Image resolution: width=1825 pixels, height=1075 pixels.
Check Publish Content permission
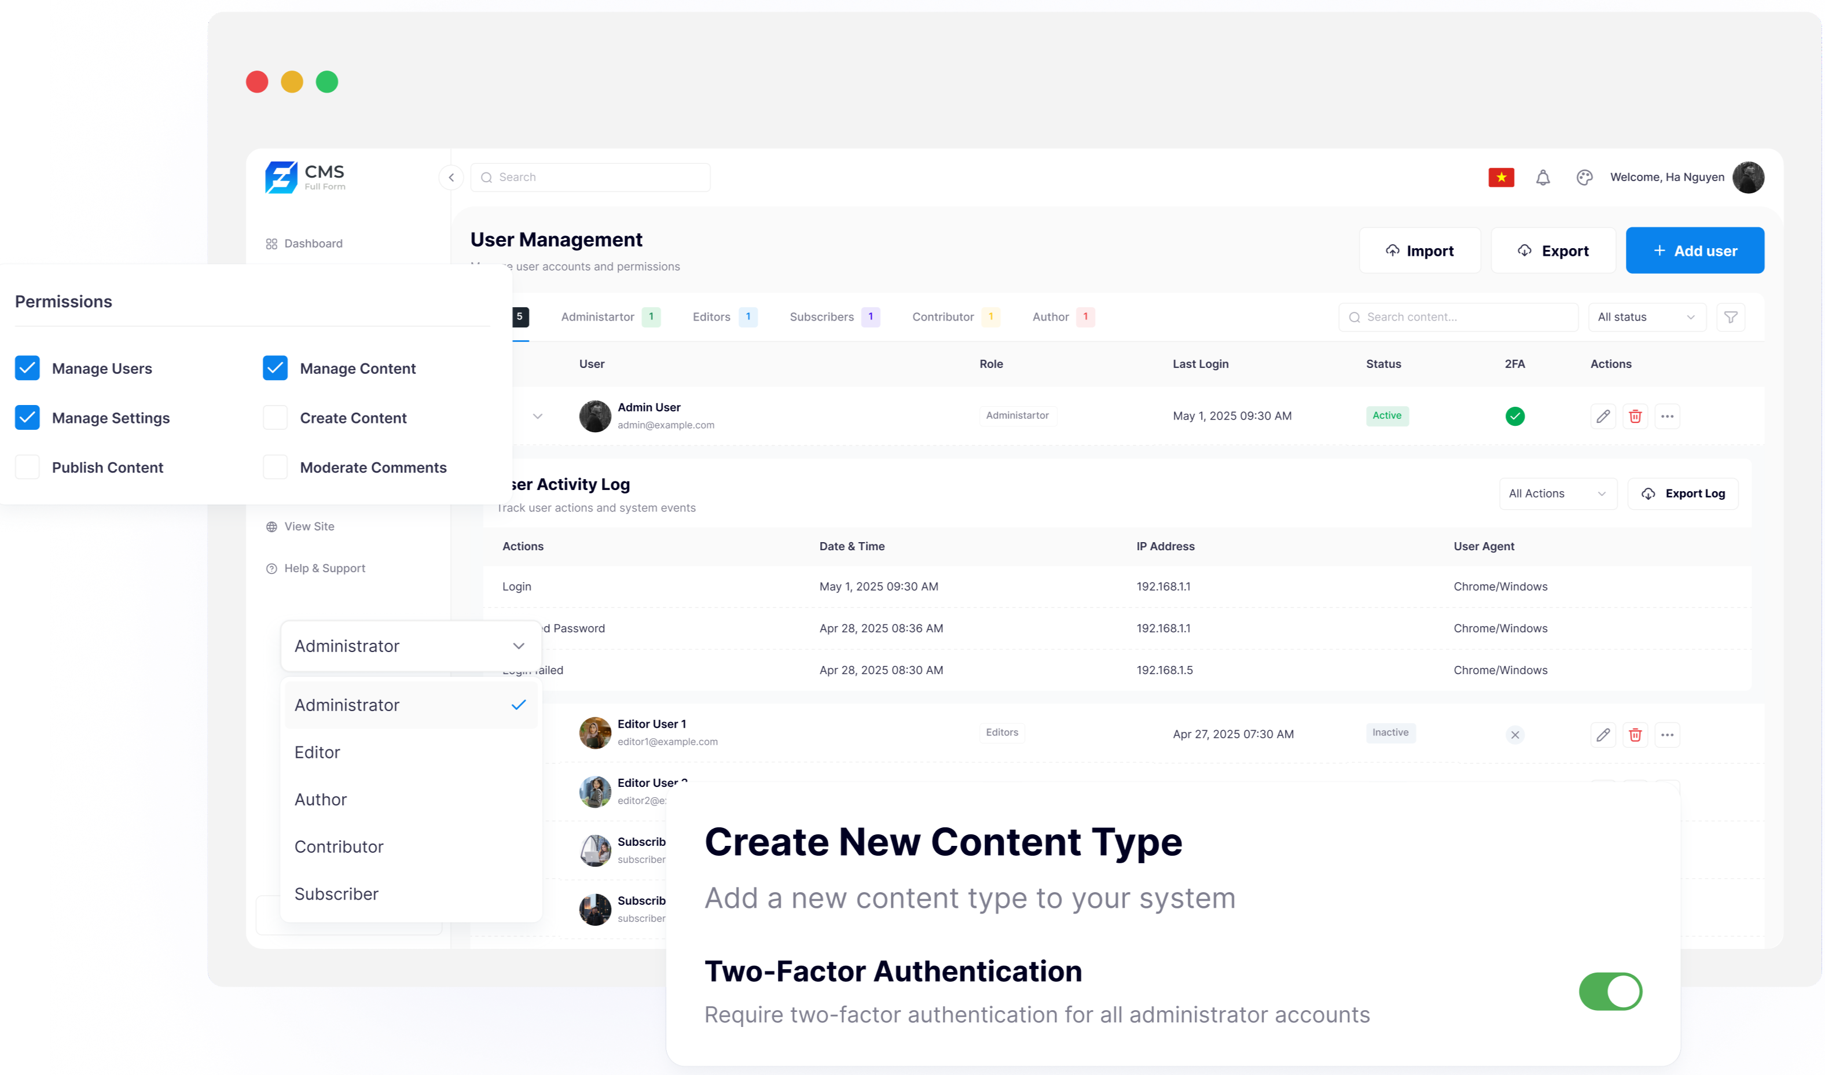(x=28, y=467)
